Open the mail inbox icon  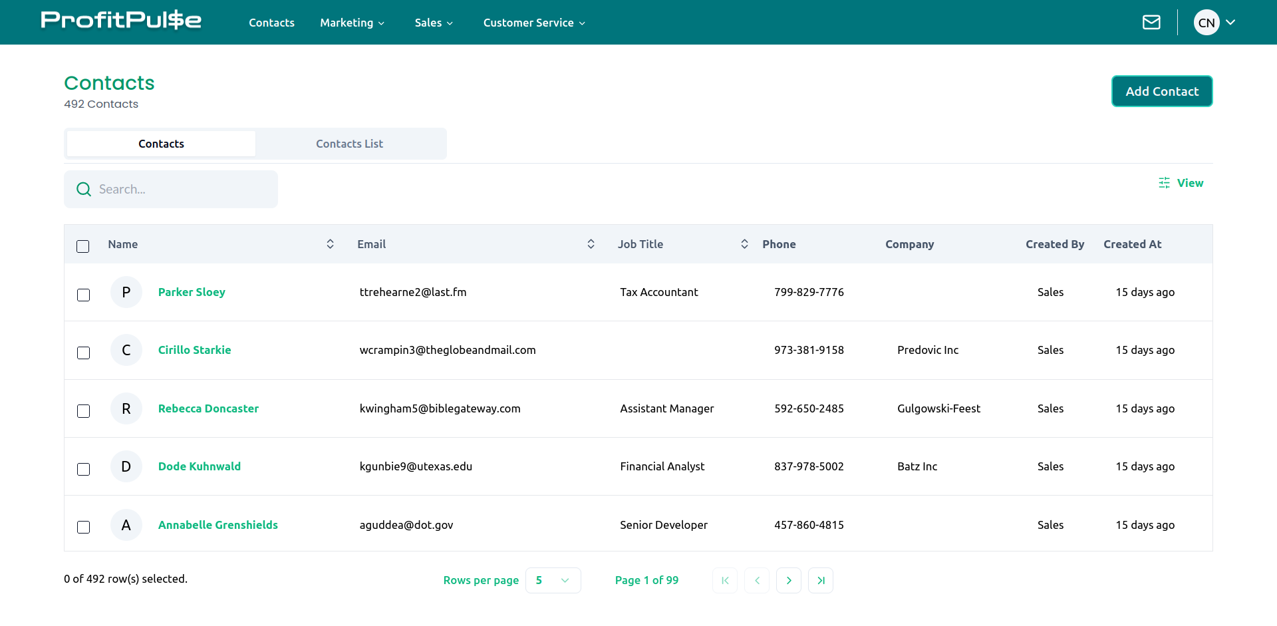click(x=1151, y=23)
